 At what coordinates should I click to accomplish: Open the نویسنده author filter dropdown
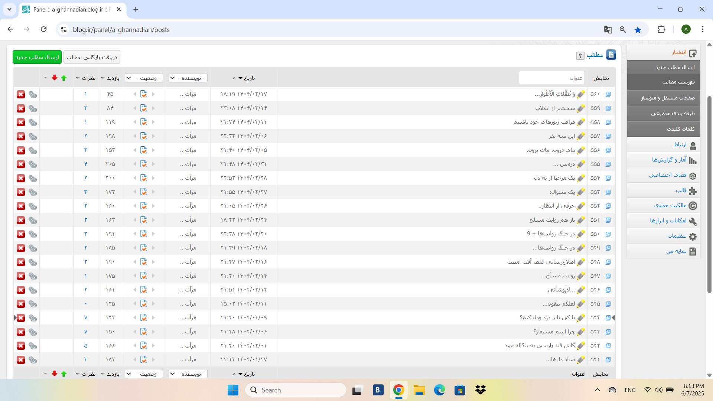tap(188, 78)
